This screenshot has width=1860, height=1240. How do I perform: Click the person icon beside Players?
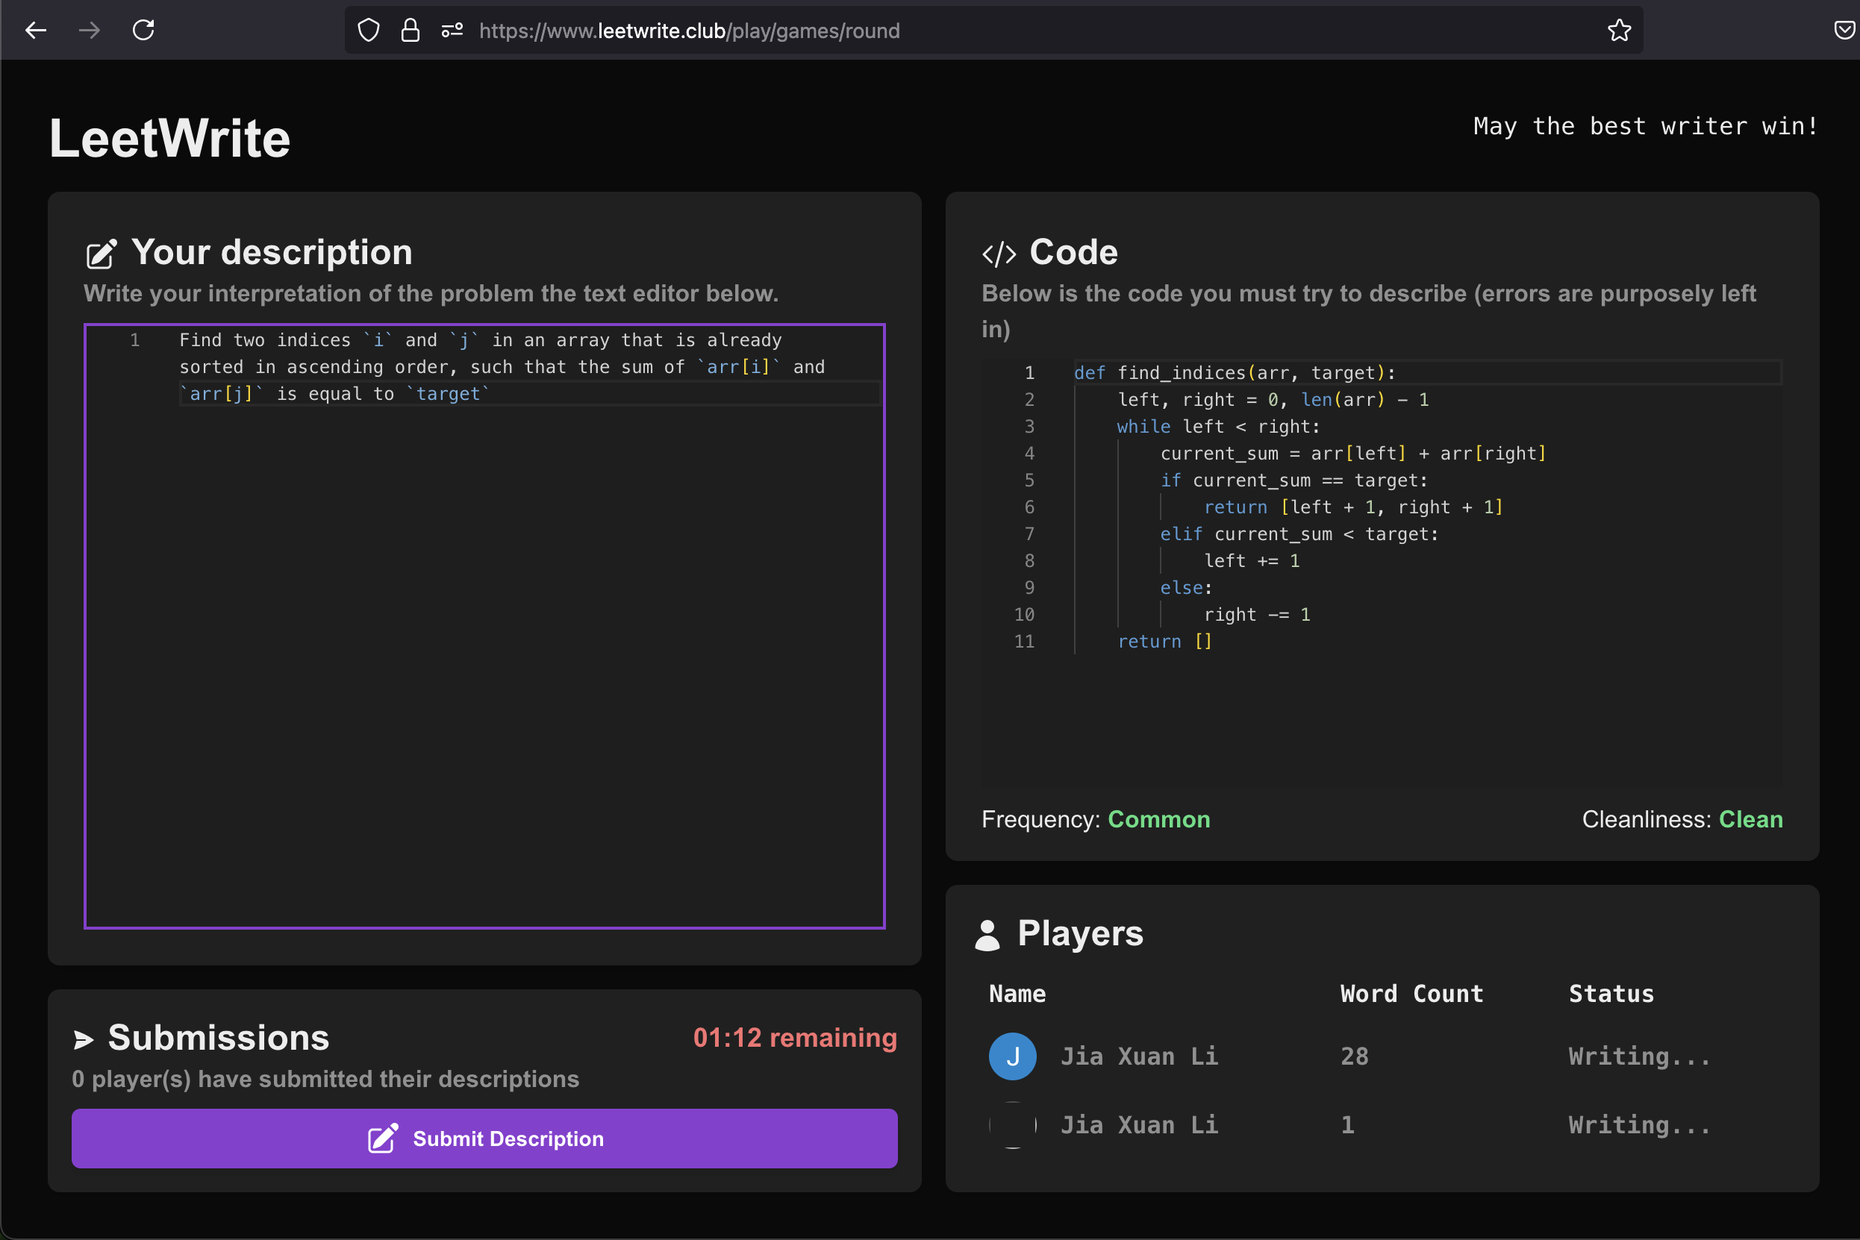pyautogui.click(x=987, y=935)
